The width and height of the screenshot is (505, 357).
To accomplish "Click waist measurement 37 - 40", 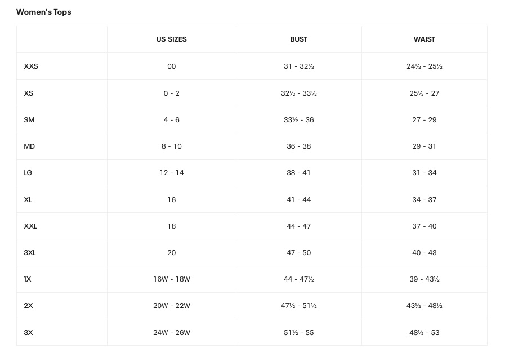I will 424,226.
